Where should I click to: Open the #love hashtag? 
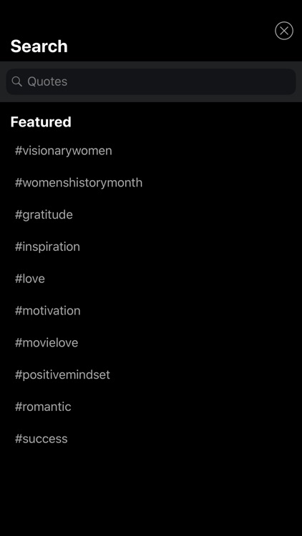(30, 279)
